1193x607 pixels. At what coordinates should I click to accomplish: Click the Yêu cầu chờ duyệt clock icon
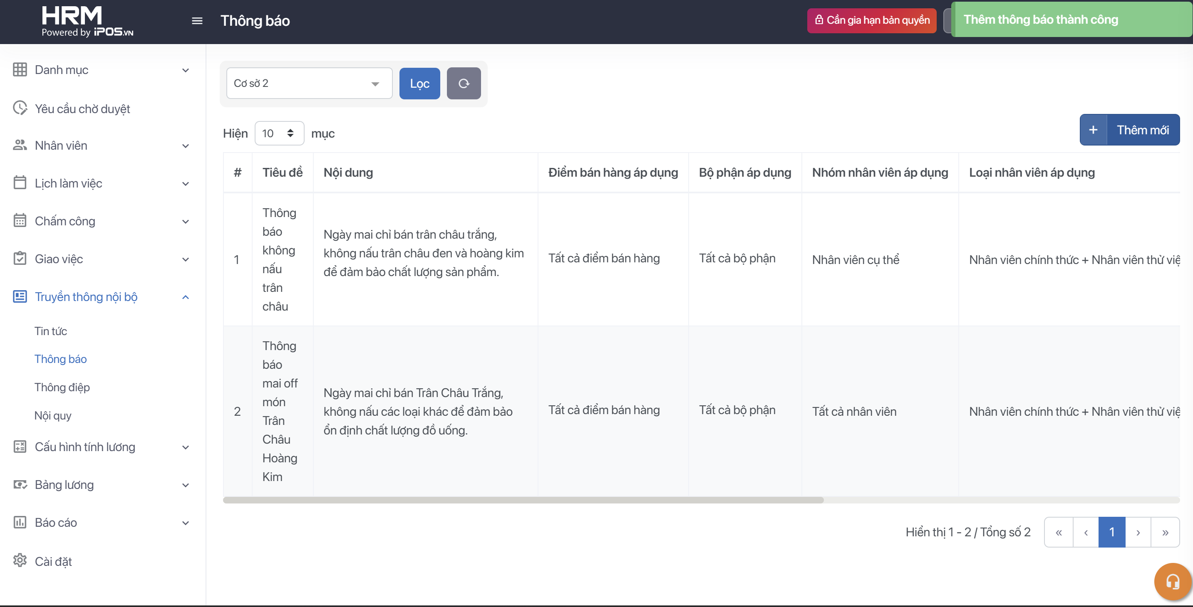click(x=20, y=108)
